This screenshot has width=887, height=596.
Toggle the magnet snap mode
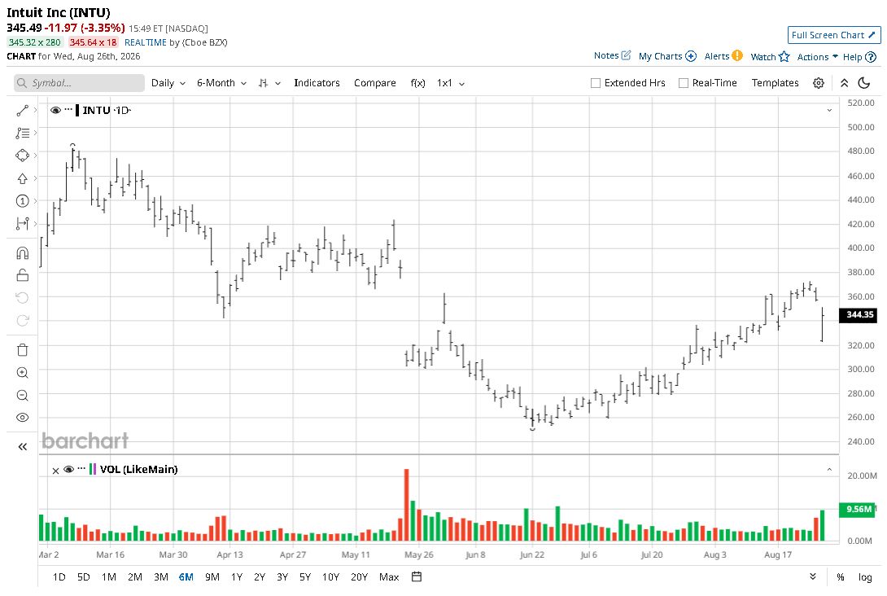pos(22,252)
